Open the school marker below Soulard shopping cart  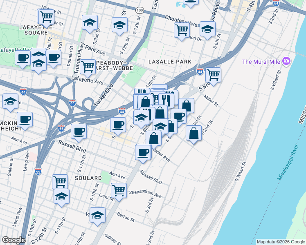point(61,196)
